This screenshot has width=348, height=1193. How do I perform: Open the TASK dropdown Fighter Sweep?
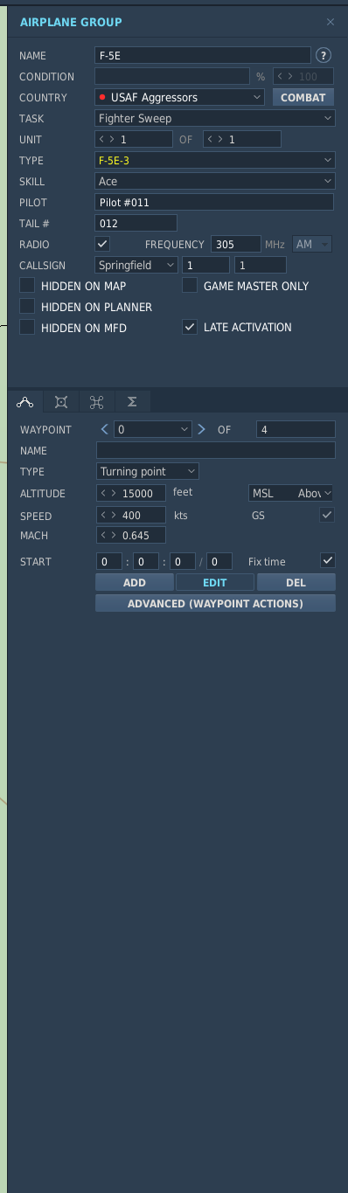(x=215, y=118)
